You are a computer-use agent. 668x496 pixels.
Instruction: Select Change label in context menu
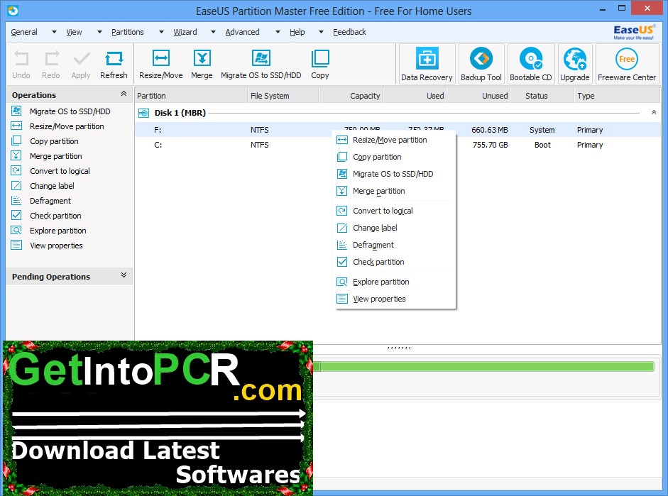click(395, 228)
